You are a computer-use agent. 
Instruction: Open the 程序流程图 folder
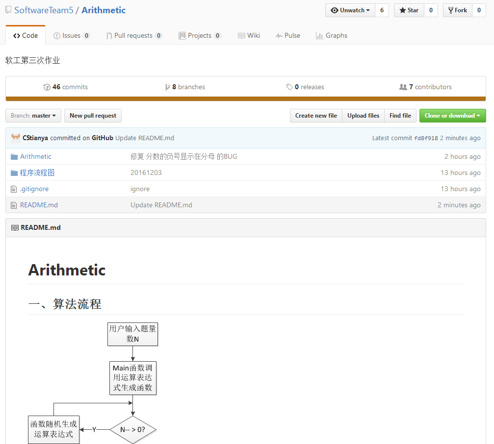[37, 173]
